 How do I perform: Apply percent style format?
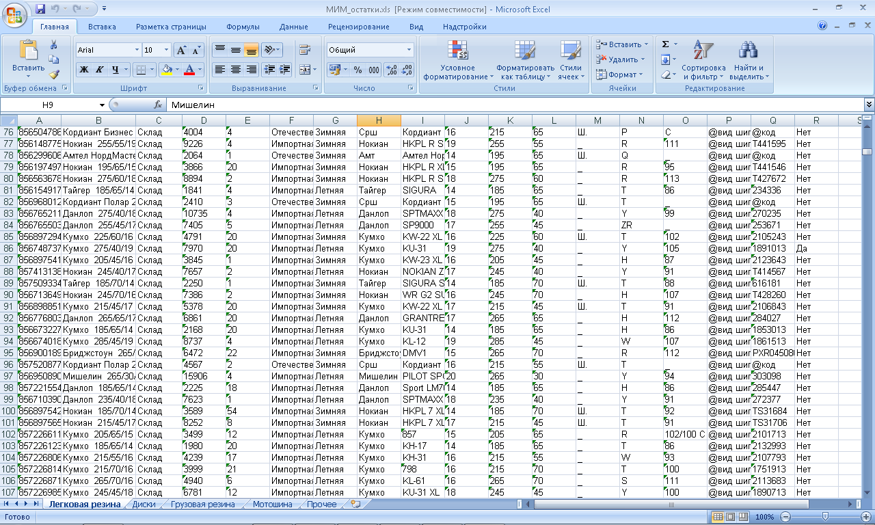358,70
